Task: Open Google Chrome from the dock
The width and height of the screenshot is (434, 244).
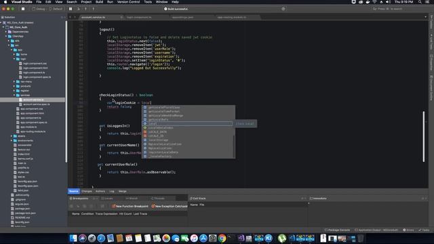Action: [x=222, y=238]
